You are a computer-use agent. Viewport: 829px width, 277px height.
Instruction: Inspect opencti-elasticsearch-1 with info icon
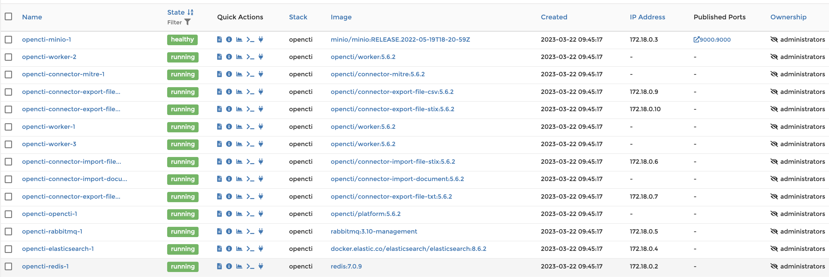(x=229, y=249)
